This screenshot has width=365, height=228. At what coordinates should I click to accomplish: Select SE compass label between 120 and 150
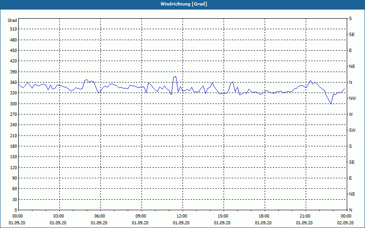pyautogui.click(x=352, y=162)
